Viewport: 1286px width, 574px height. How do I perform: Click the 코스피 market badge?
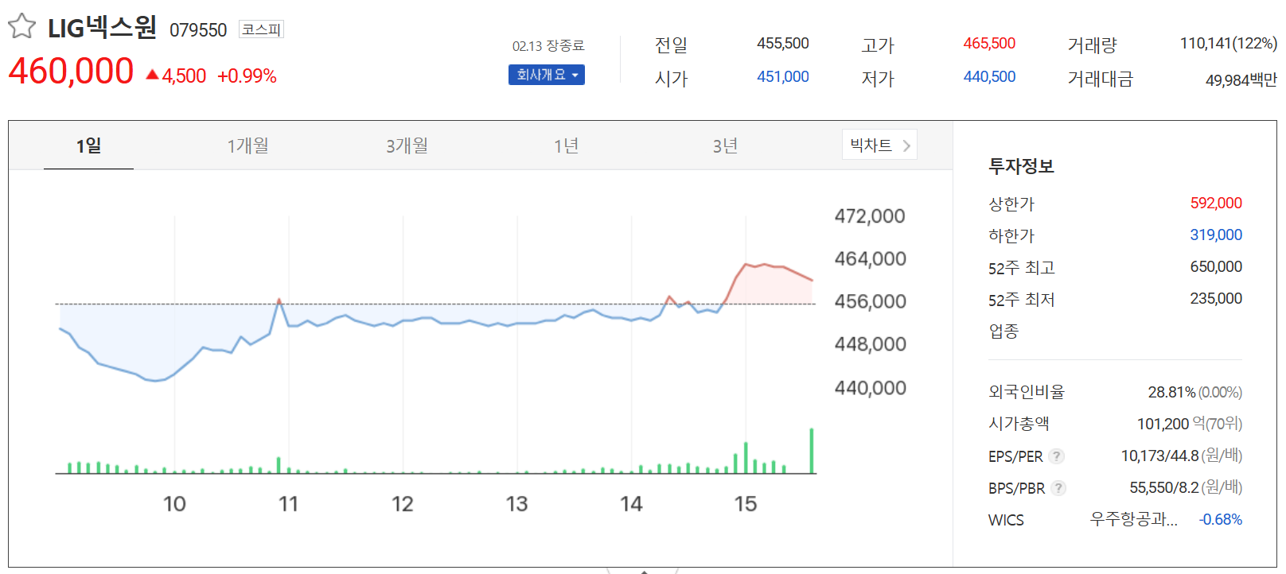[x=261, y=29]
